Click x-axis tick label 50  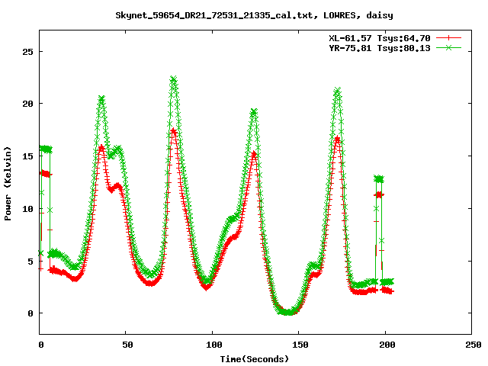click(127, 345)
